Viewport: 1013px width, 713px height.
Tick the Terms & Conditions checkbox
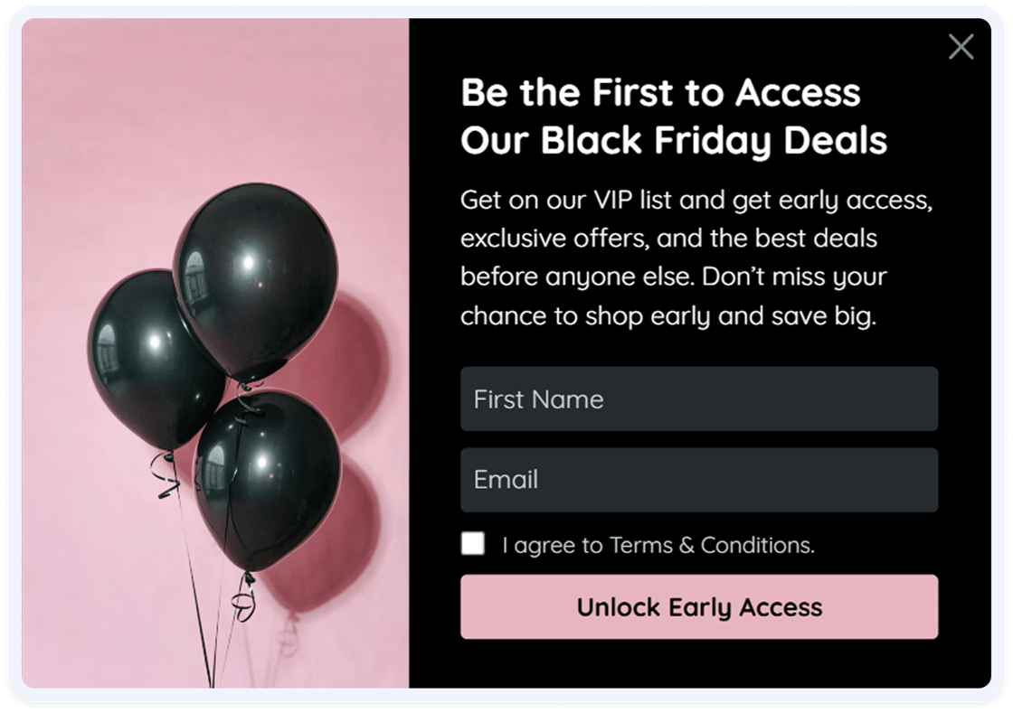click(x=473, y=543)
